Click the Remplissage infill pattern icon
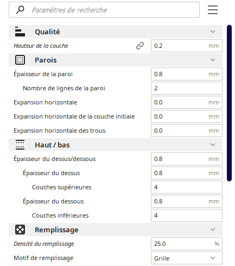 pyautogui.click(x=20, y=230)
